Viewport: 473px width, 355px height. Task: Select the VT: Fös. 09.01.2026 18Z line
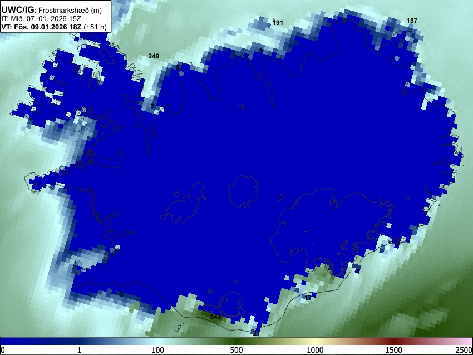(x=54, y=27)
